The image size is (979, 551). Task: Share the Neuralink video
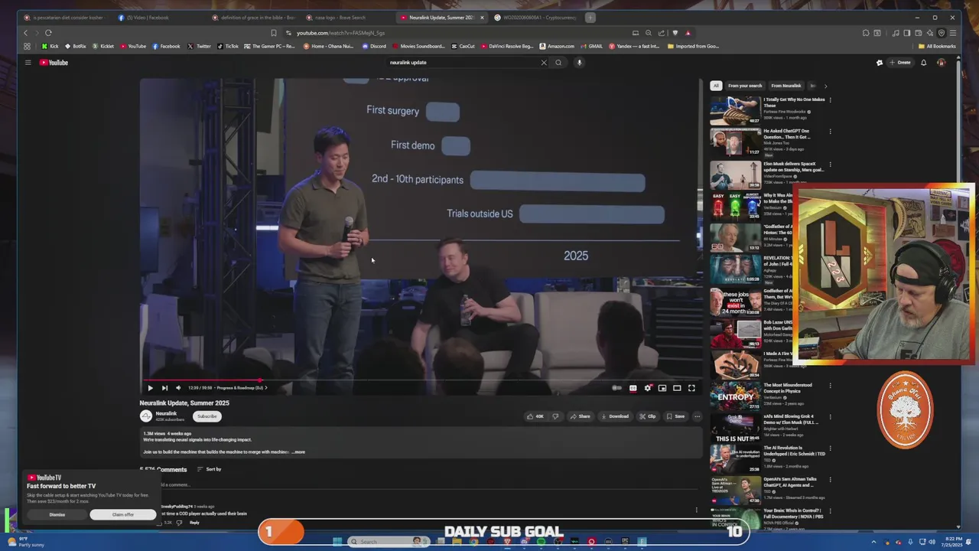pos(580,416)
